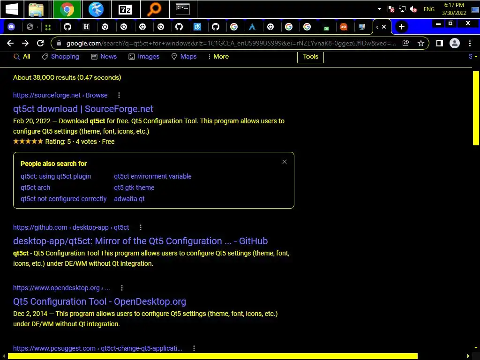Expand the More search filters menu
Screen dimensions: 480x360
coord(218,56)
